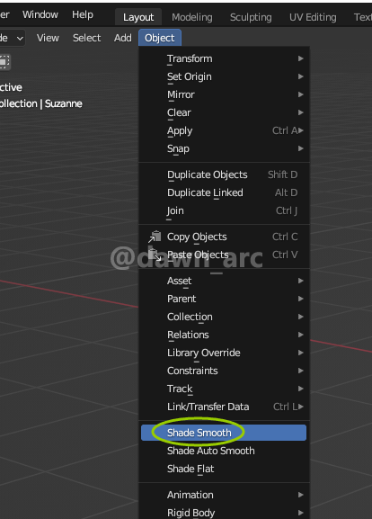372x519 pixels.
Task: Switch to the Sculpting workspace tab
Action: [251, 17]
